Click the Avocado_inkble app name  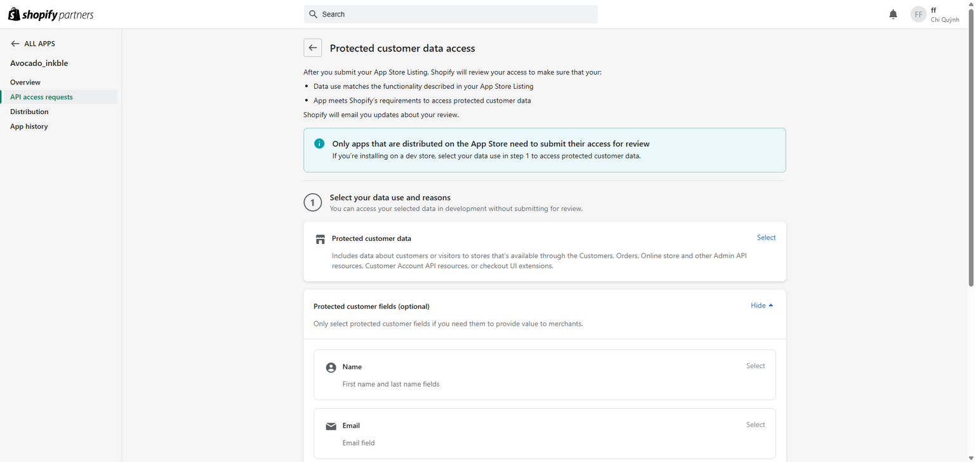point(39,63)
